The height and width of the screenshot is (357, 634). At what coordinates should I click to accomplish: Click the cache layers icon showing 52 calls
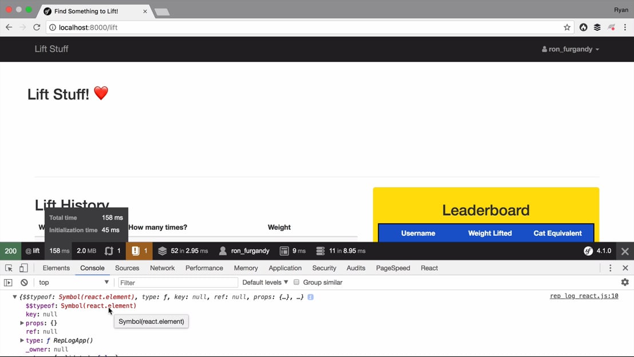coord(162,251)
